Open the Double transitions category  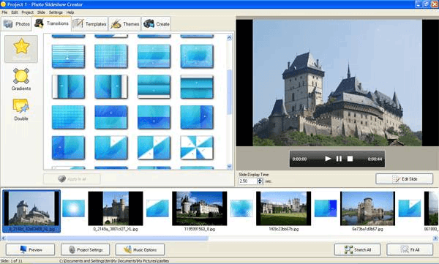(x=21, y=110)
